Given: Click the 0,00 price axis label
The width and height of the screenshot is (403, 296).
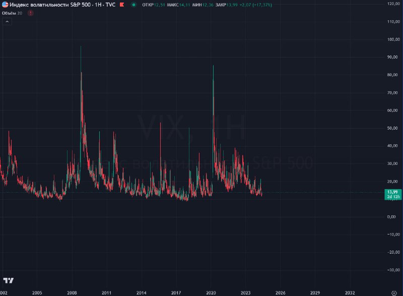Looking at the screenshot, I should click(x=391, y=217).
